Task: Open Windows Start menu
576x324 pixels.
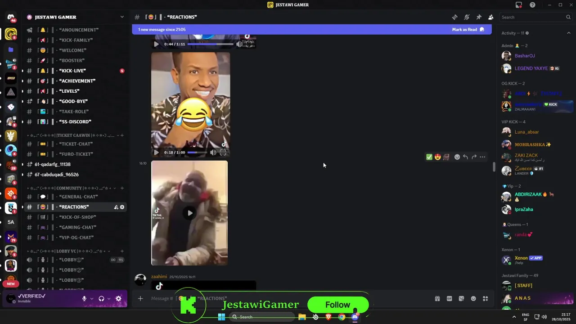Action: [x=221, y=317]
